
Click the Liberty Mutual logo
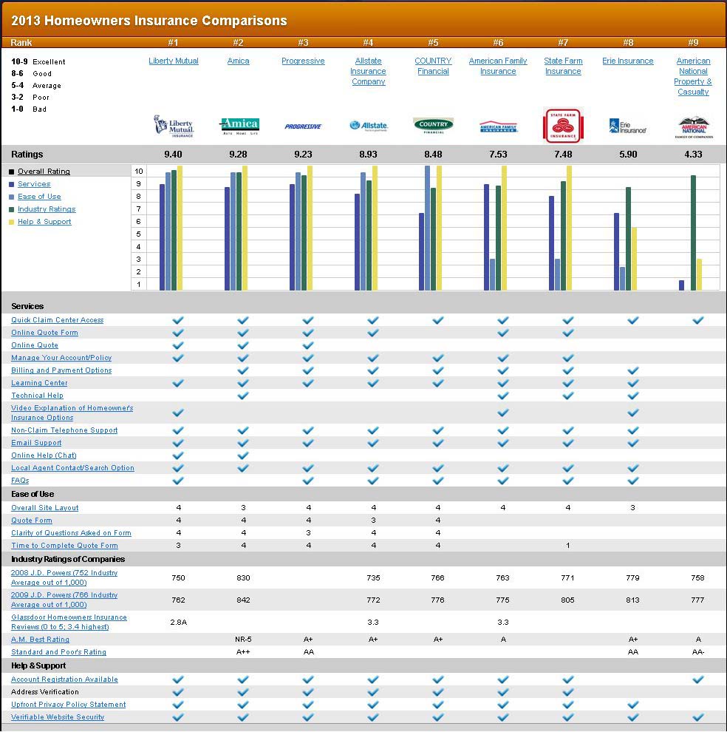click(x=174, y=126)
